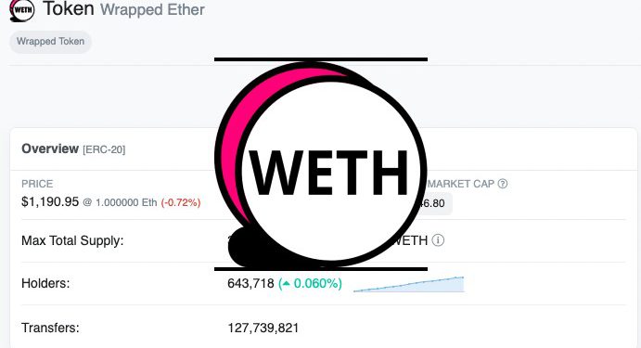Click the market cap value box

[x=435, y=203]
